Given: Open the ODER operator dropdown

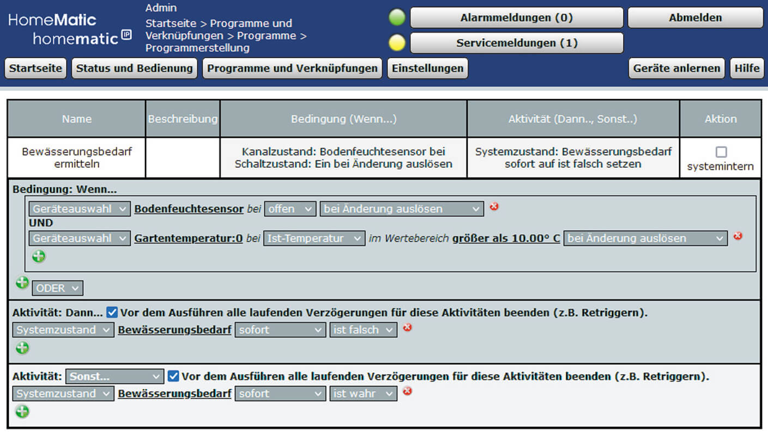Looking at the screenshot, I should (58, 288).
